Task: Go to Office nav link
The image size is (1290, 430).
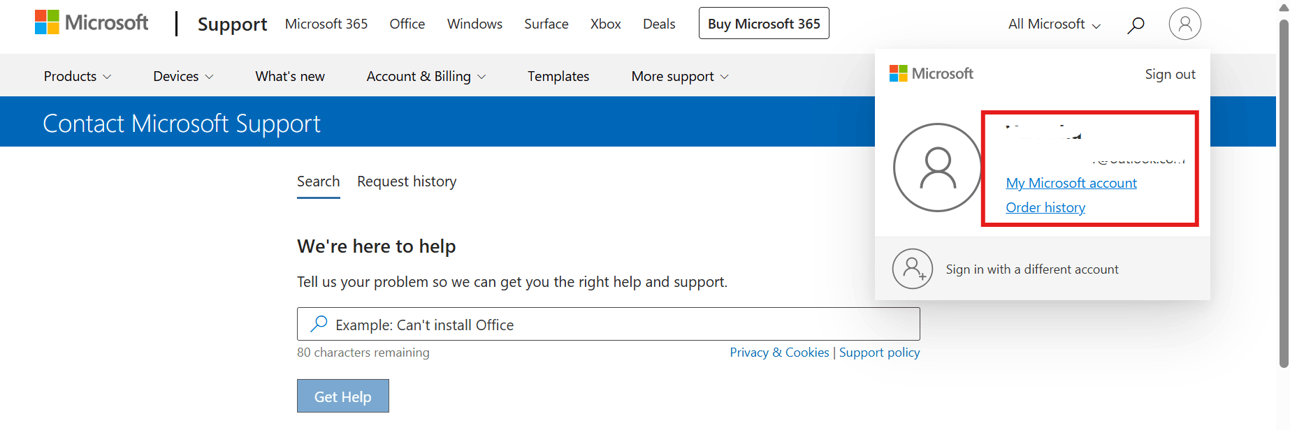Action: (x=407, y=24)
